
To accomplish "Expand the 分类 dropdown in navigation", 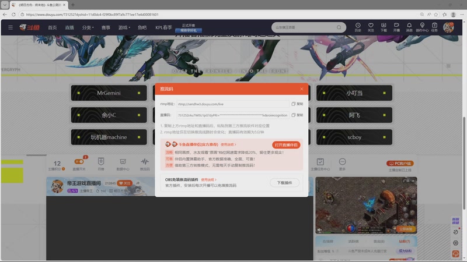I will tap(88, 27).
